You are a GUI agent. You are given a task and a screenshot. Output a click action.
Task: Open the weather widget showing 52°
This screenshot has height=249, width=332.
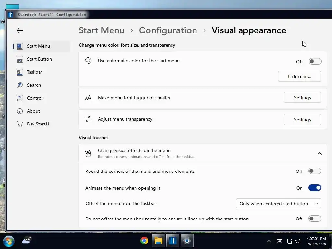[x=26, y=241]
